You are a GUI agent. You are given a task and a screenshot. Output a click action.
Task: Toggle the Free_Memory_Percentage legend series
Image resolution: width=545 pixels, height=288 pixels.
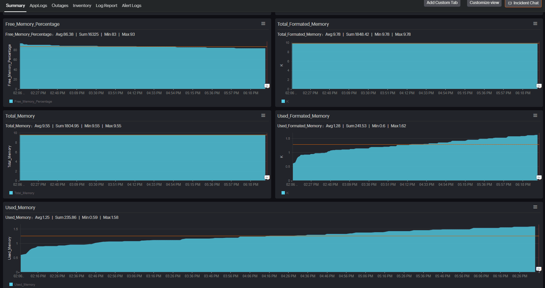31,102
